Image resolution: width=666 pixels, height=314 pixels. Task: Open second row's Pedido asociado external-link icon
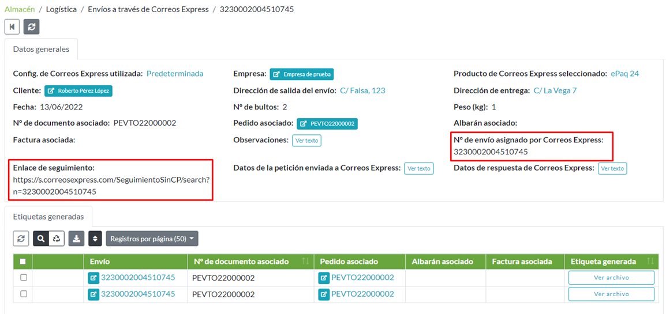coord(324,294)
